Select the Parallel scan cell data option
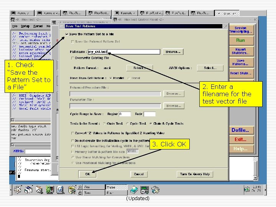The image size is (276, 207). [111, 78]
